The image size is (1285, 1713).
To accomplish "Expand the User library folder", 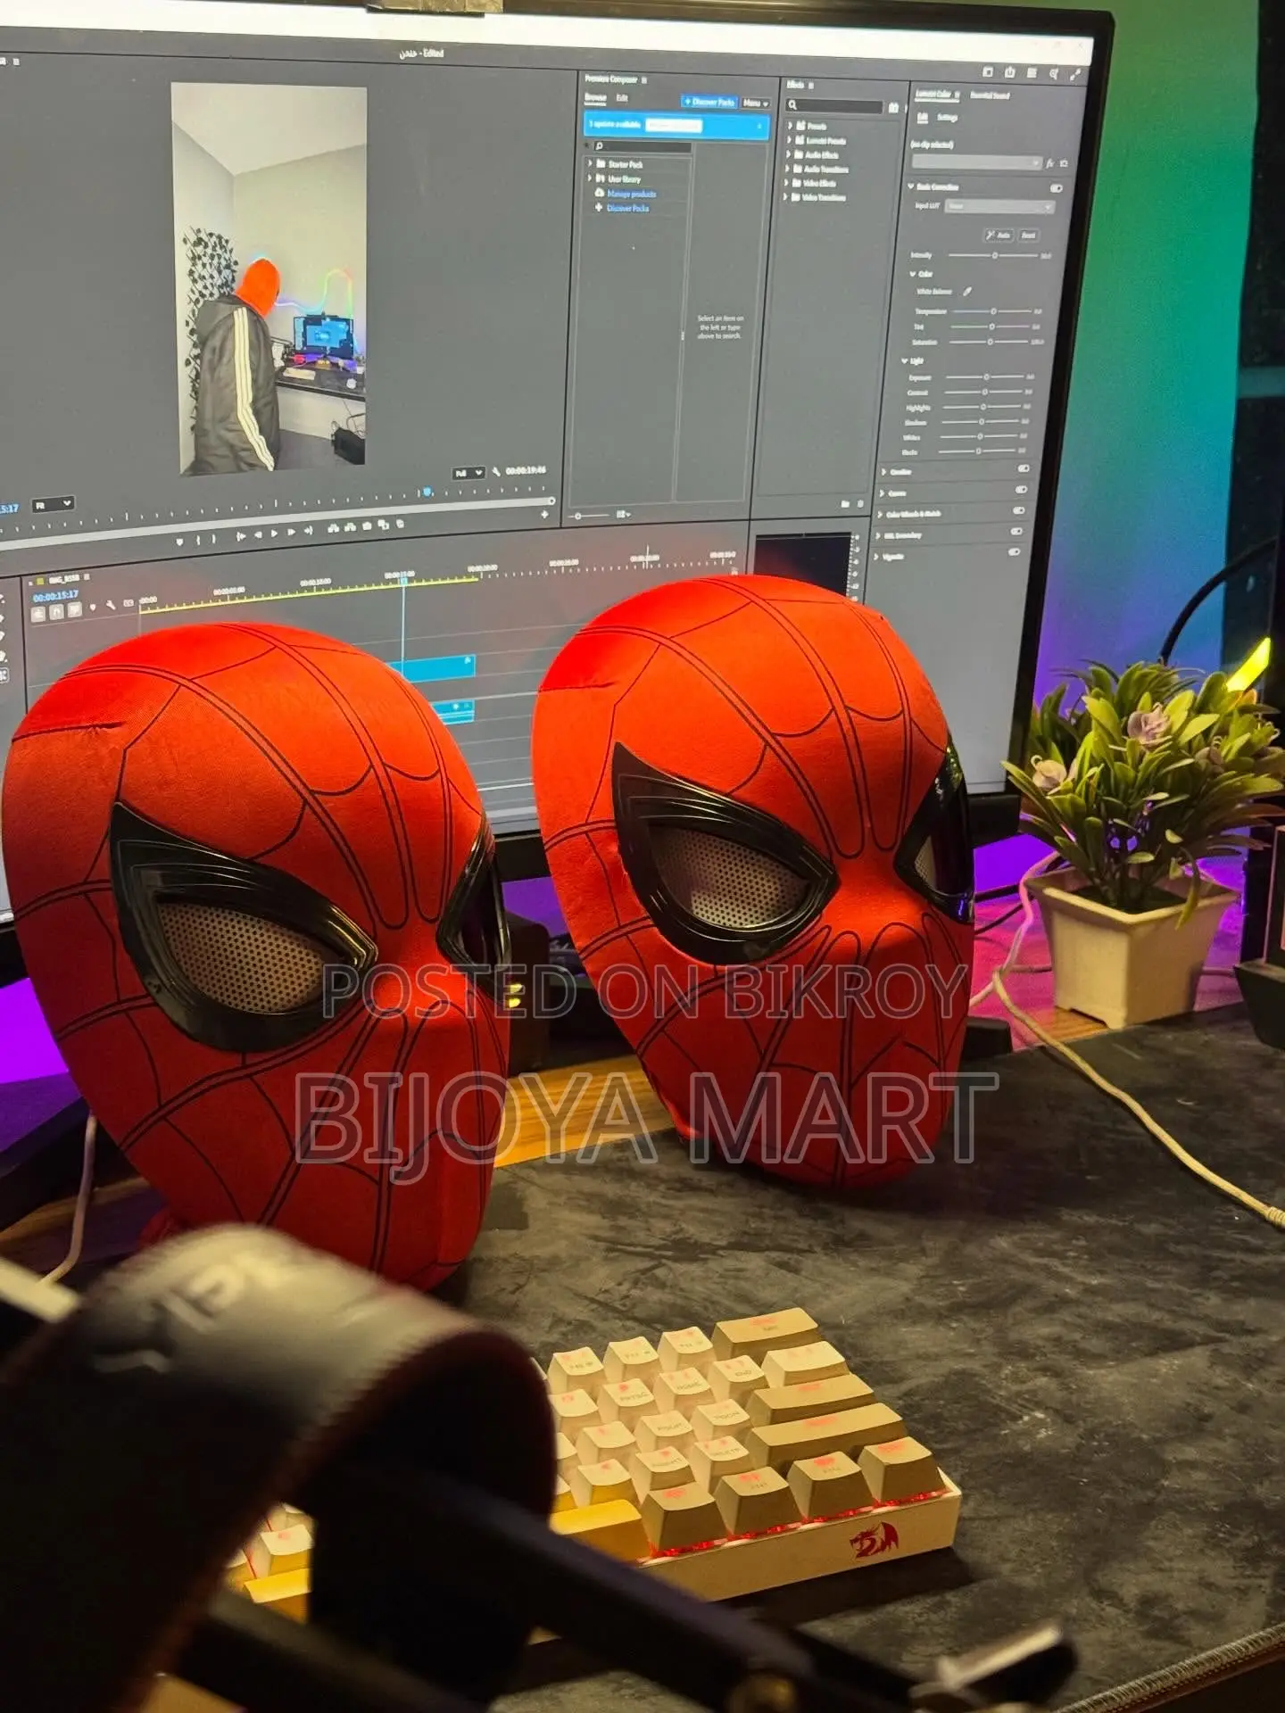I will click(x=590, y=178).
